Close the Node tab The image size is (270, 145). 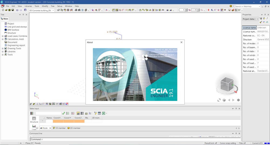[50, 128]
